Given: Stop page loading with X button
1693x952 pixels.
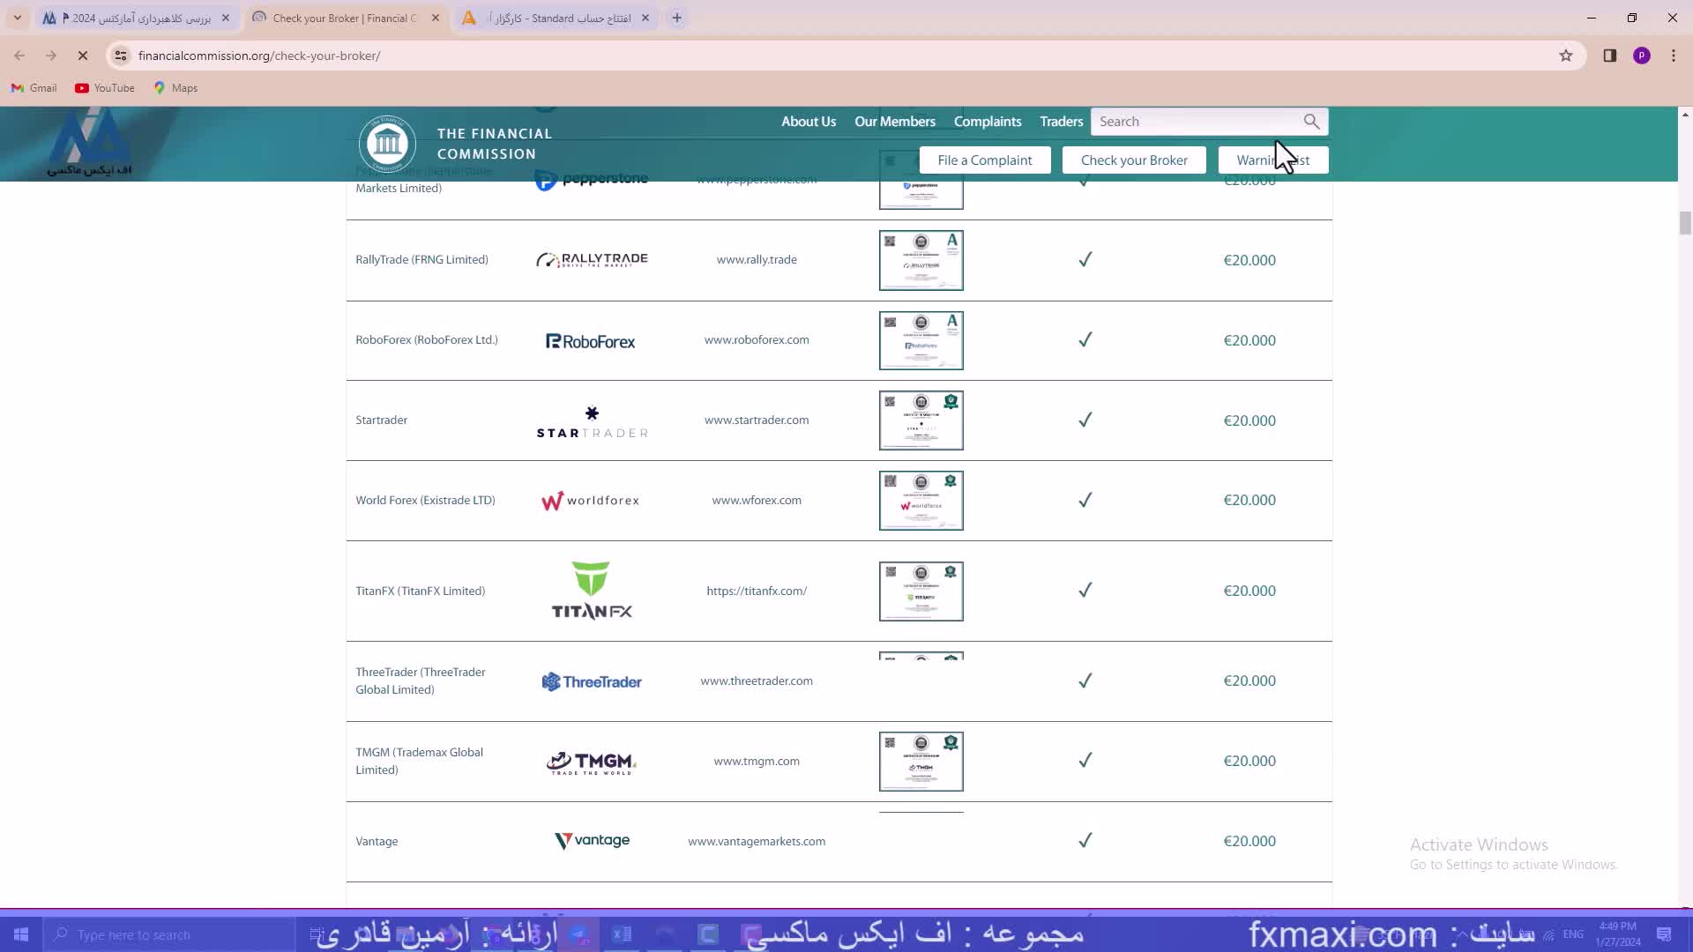Looking at the screenshot, I should (83, 56).
